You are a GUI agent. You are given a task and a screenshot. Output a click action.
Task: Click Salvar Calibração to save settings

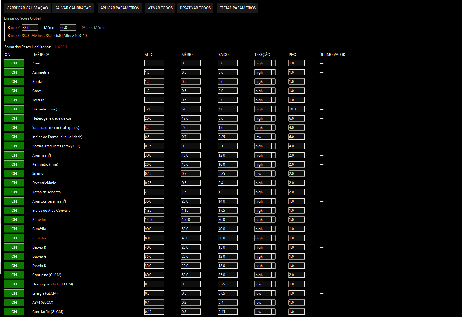73,8
